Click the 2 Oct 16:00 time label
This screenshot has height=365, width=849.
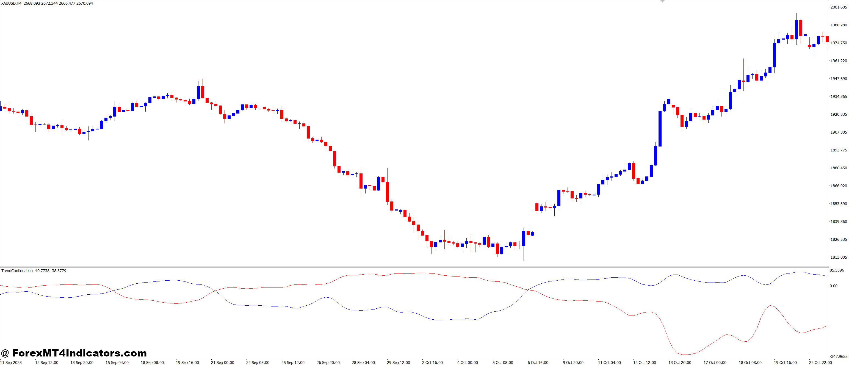[x=432, y=362]
